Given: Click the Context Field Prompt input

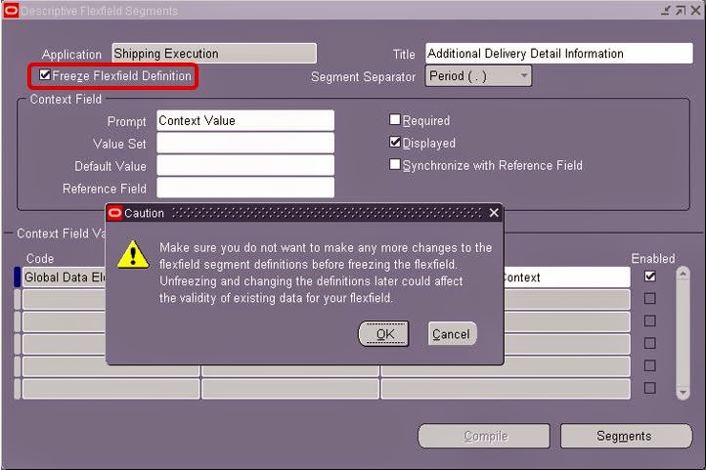Looking at the screenshot, I should pyautogui.click(x=245, y=120).
